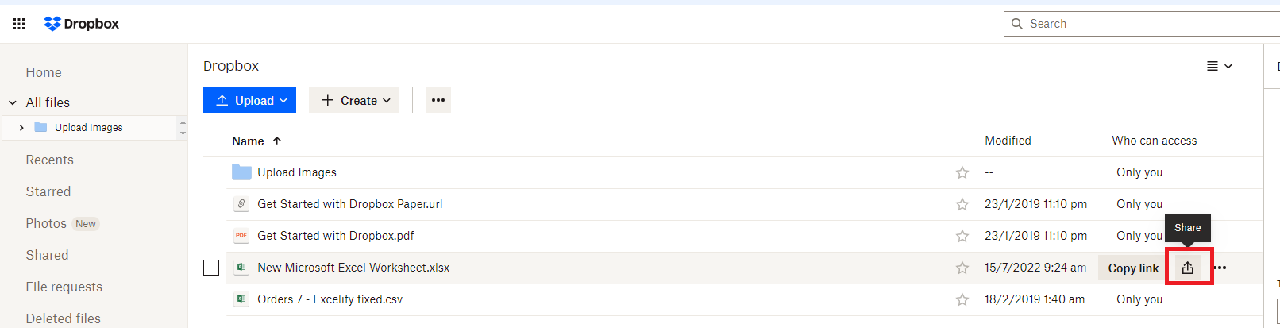Click the Copy link button

pos(1133,268)
